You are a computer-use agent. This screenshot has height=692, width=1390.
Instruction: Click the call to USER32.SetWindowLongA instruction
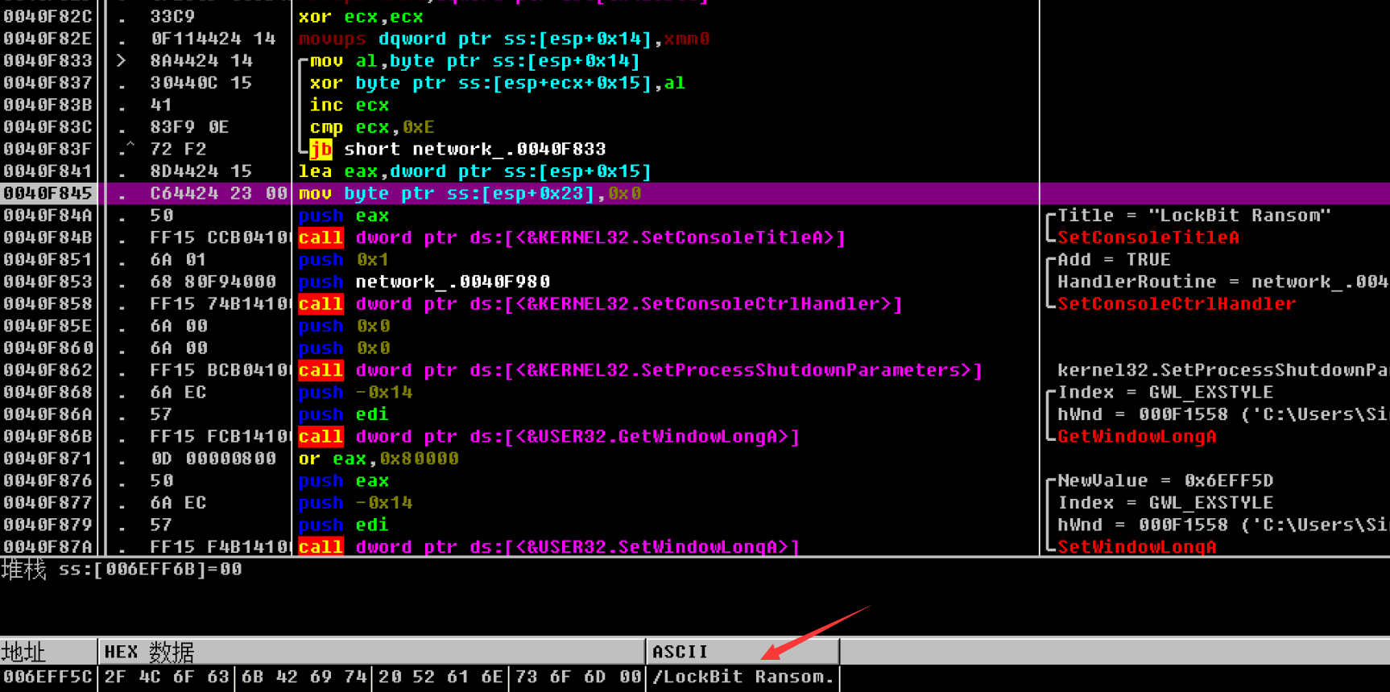(549, 546)
